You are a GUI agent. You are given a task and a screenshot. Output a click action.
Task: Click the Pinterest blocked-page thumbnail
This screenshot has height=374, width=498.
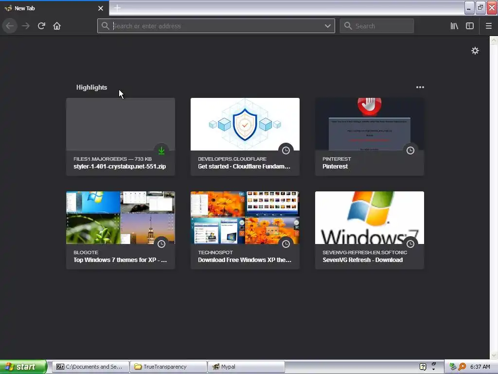370,124
